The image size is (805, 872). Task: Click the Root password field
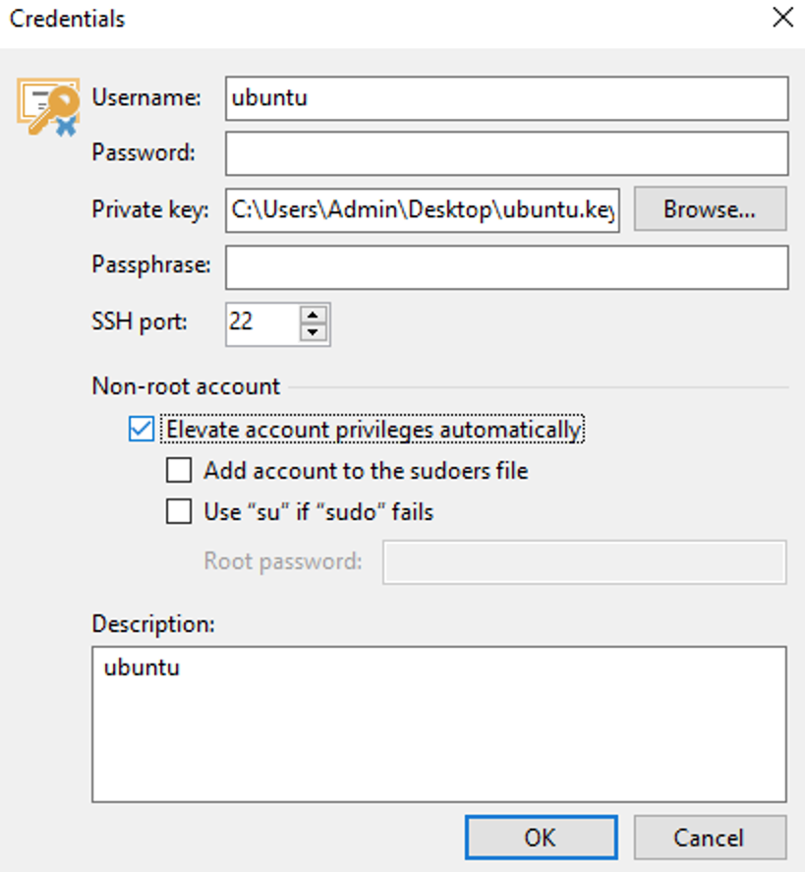pos(584,561)
